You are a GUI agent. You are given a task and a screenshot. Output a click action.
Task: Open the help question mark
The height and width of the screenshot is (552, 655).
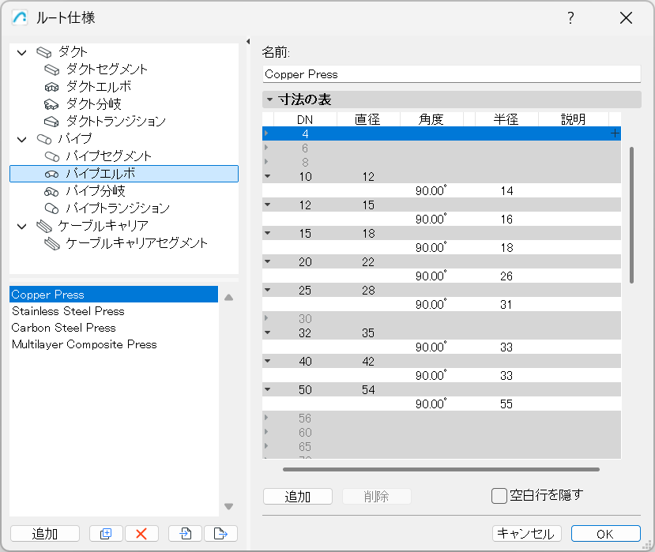[x=570, y=18]
